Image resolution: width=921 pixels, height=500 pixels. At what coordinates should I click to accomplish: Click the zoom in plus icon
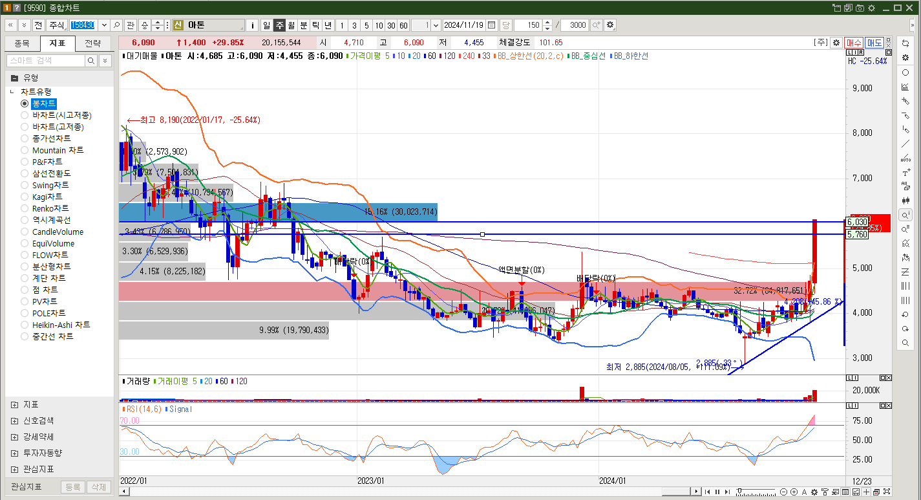[x=794, y=492]
